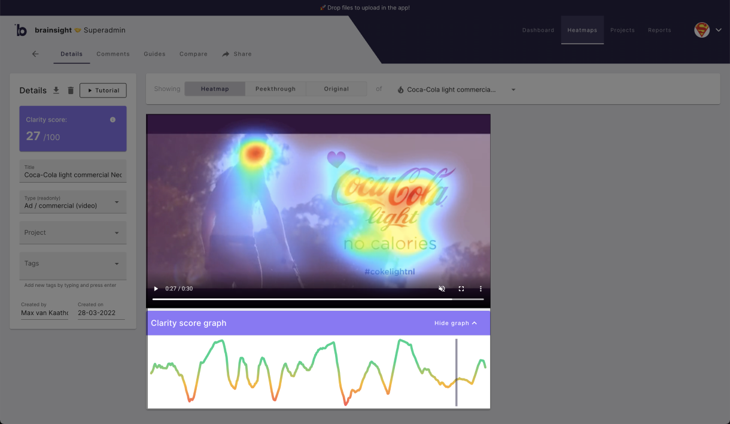Switch to Peekthrough view
This screenshot has height=424, width=730.
click(275, 89)
